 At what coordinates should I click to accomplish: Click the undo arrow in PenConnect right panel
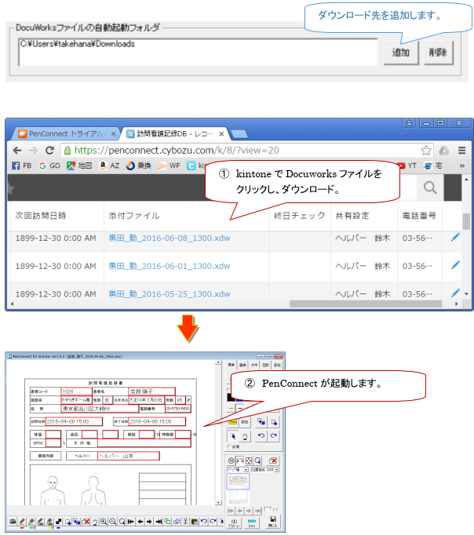pos(261,435)
